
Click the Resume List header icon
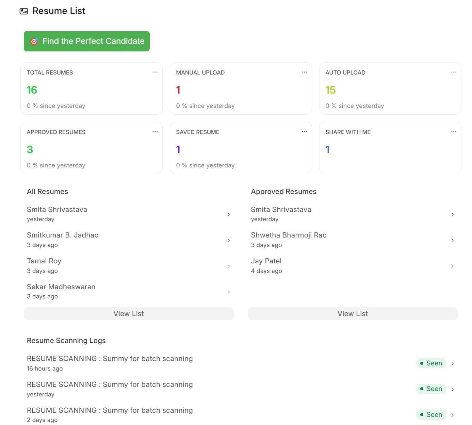[x=24, y=11]
